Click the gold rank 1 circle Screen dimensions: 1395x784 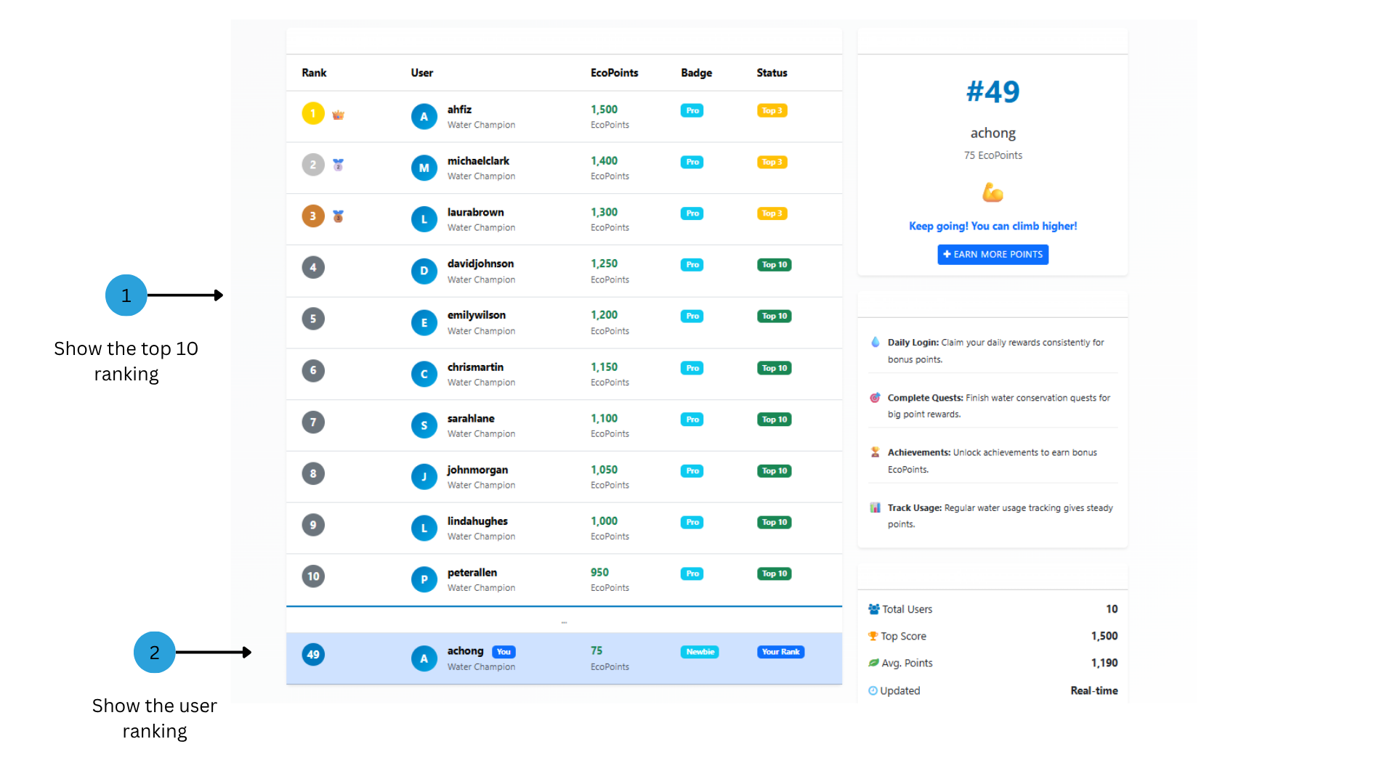point(313,113)
